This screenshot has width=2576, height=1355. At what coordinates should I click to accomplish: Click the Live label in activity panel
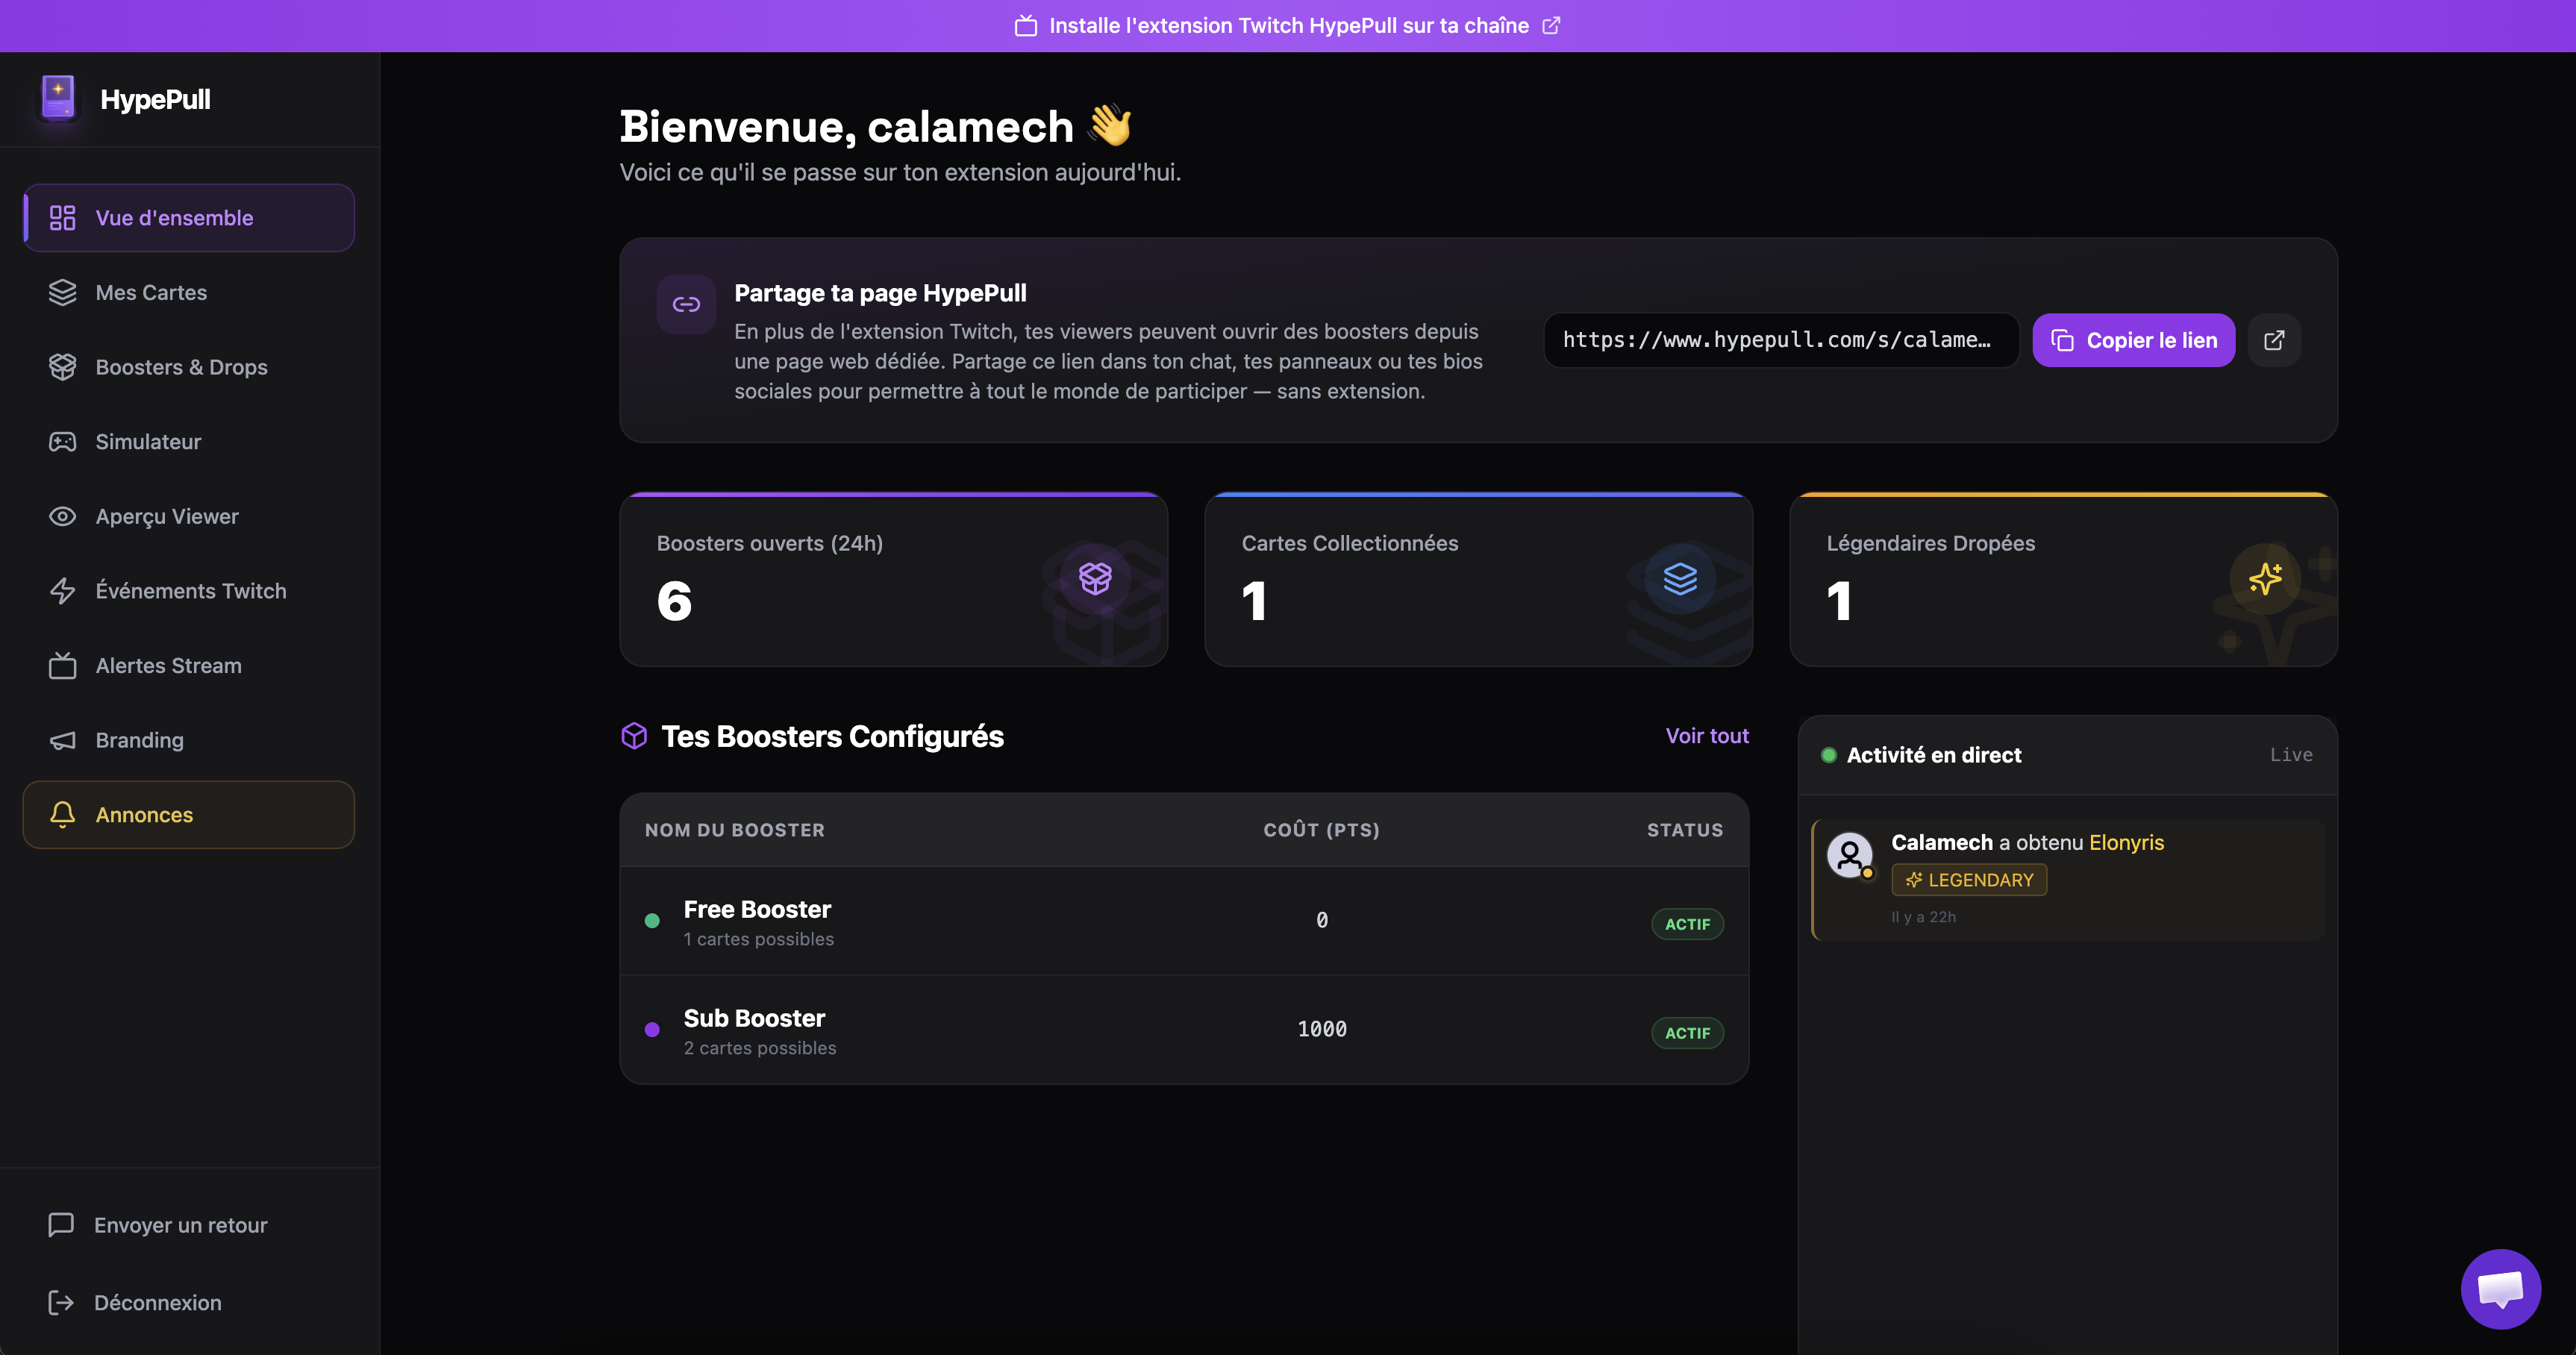pyautogui.click(x=2291, y=755)
